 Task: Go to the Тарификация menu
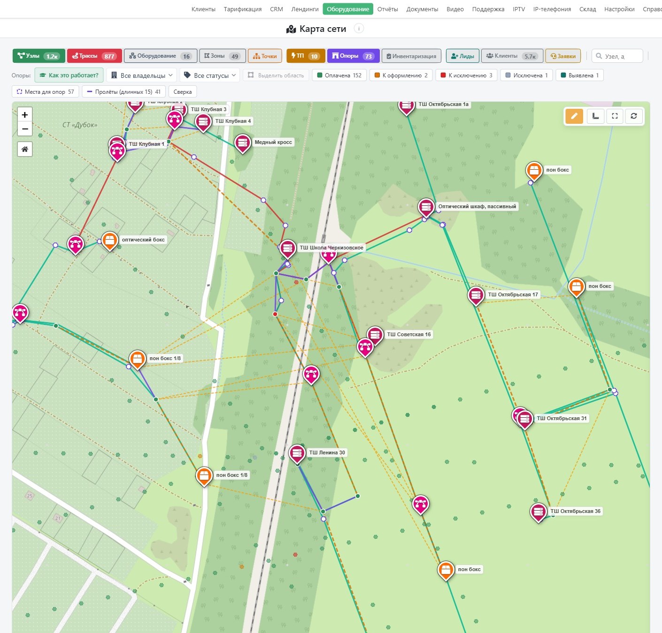click(243, 9)
